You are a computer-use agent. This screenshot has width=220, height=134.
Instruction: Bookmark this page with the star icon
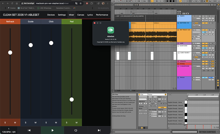81,3
